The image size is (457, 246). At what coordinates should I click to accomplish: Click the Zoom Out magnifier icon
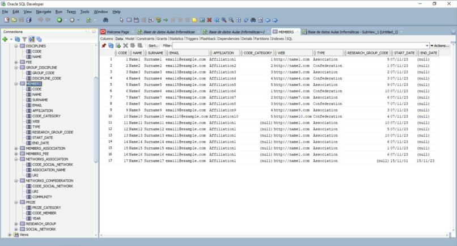231,20
